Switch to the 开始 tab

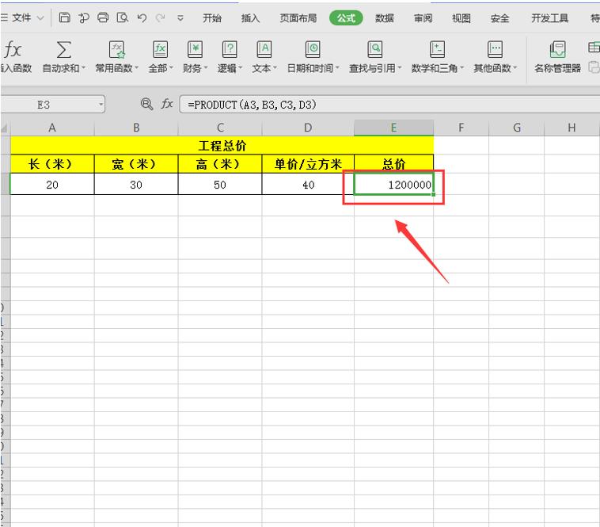click(x=212, y=18)
